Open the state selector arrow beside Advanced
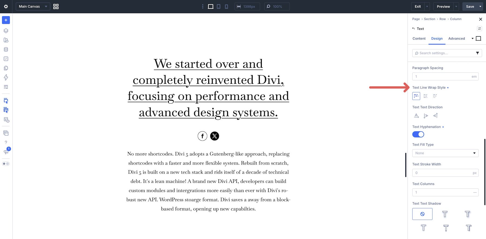The width and height of the screenshot is (486, 239). (473, 39)
